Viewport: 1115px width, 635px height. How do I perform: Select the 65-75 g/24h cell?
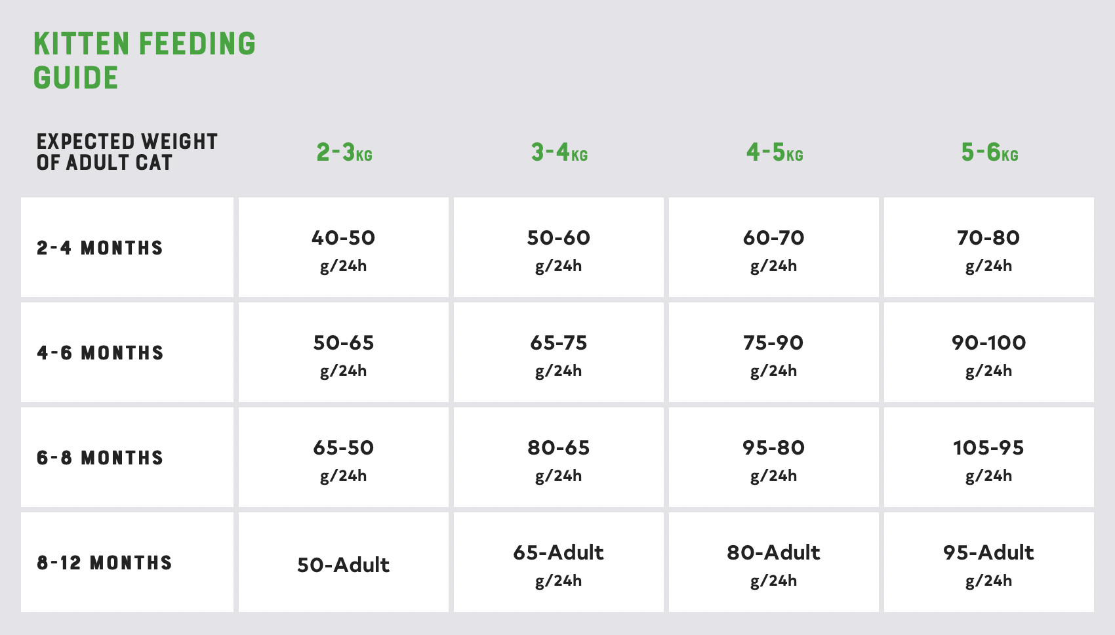(559, 352)
